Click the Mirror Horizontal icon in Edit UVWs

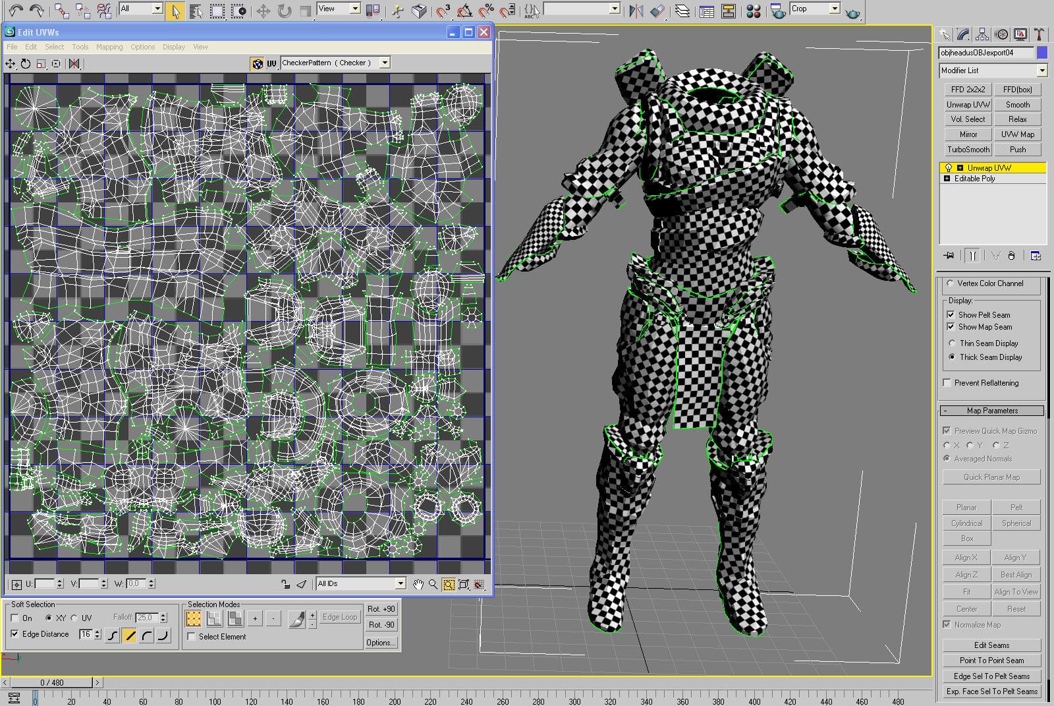(74, 63)
